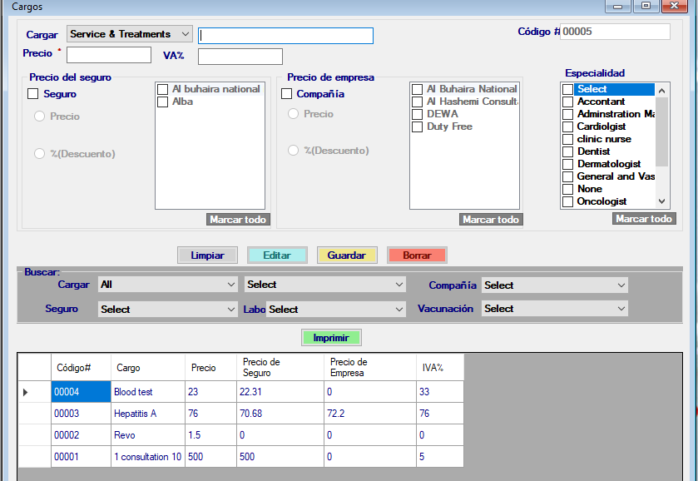Viewport: 698px width, 481px height.
Task: Click the green Imprimir button
Action: 331,338
